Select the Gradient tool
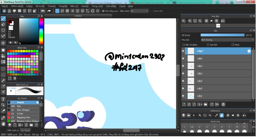The height and width of the screenshot is (137, 256). point(3,62)
